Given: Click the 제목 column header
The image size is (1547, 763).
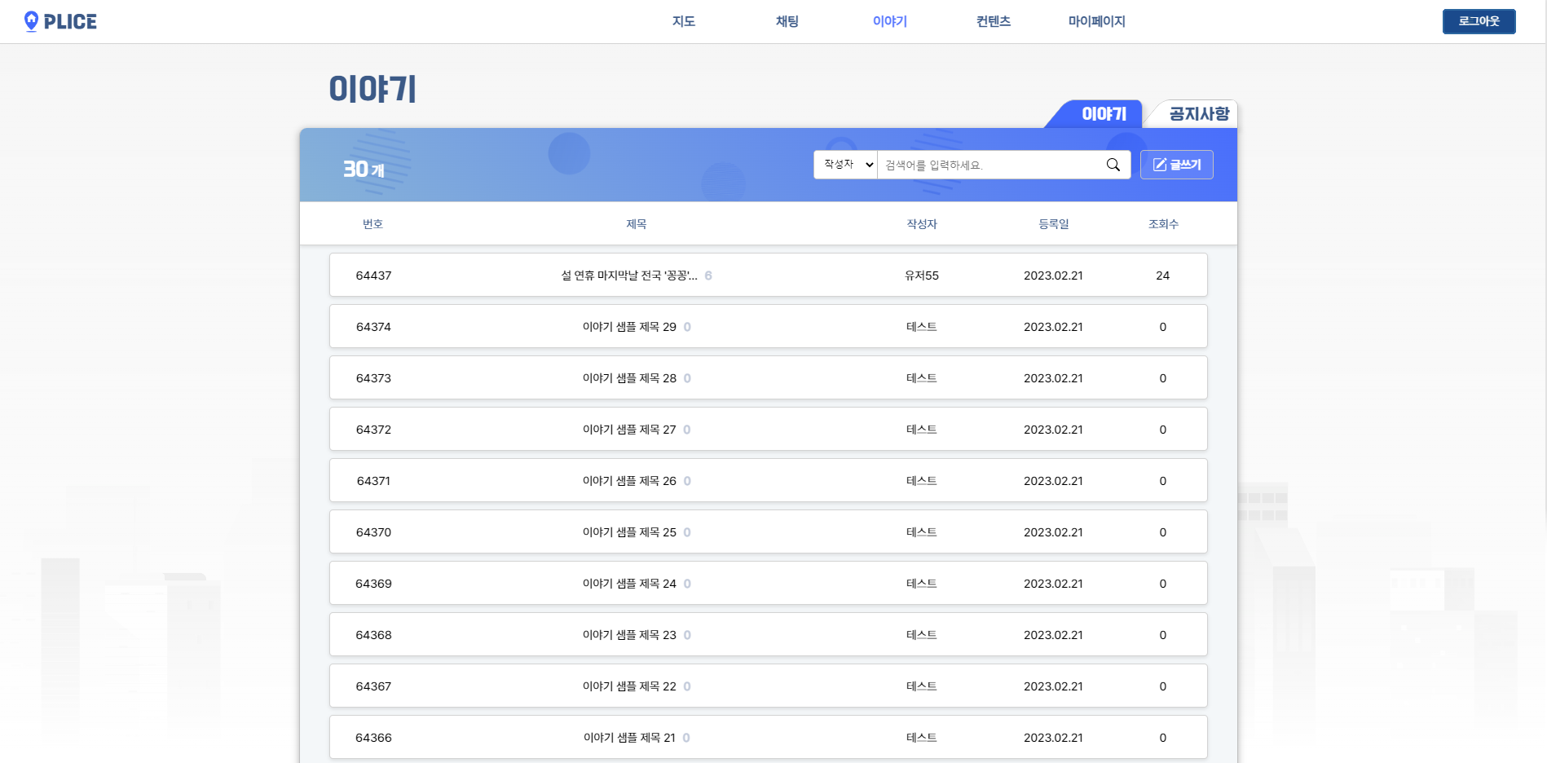Looking at the screenshot, I should click(x=636, y=223).
